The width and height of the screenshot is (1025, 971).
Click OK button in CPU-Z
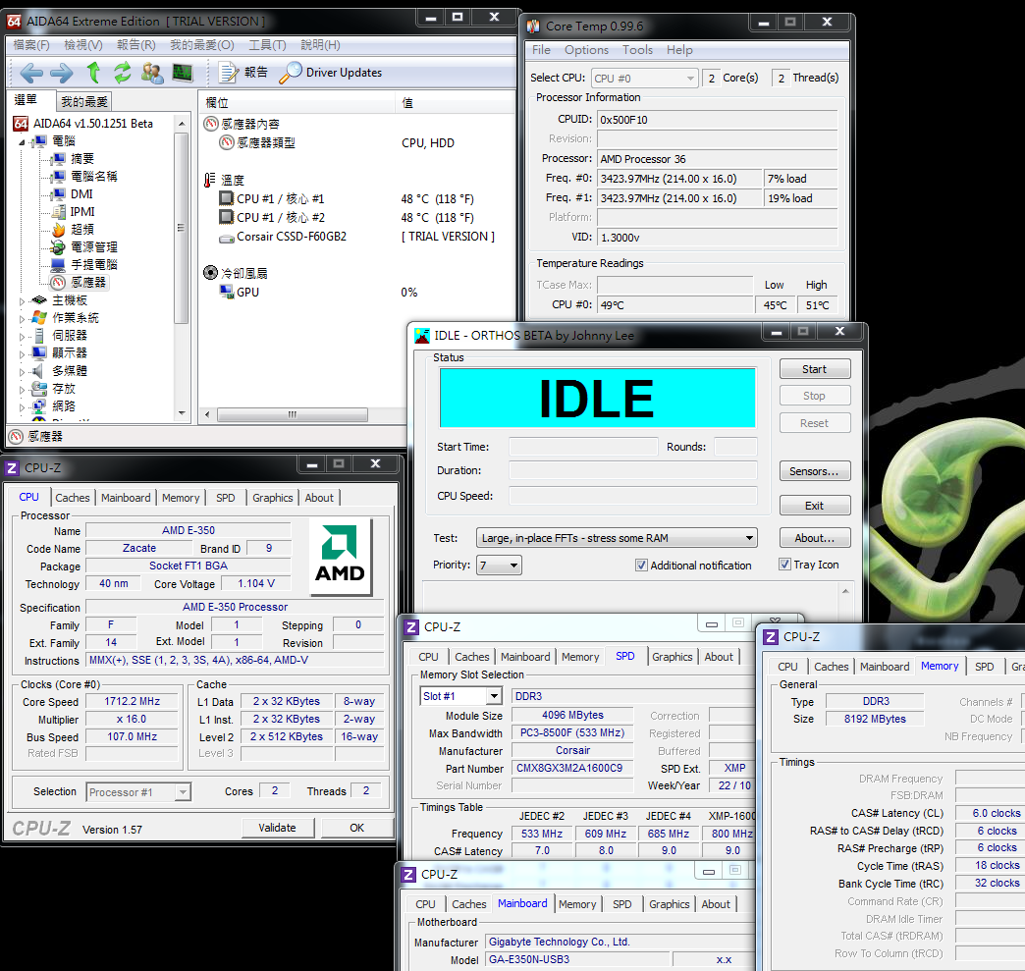pos(357,827)
